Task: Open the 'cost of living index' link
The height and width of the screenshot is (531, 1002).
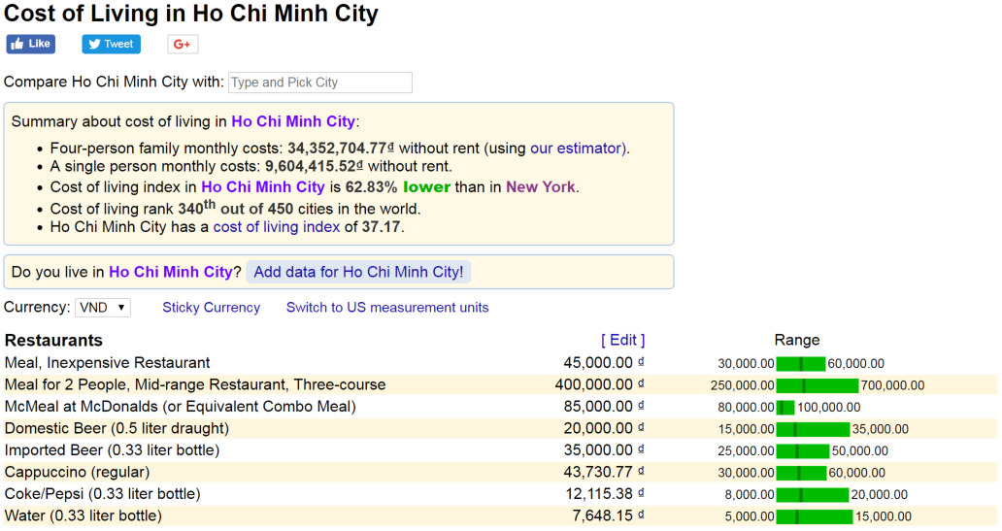Action: click(x=277, y=227)
